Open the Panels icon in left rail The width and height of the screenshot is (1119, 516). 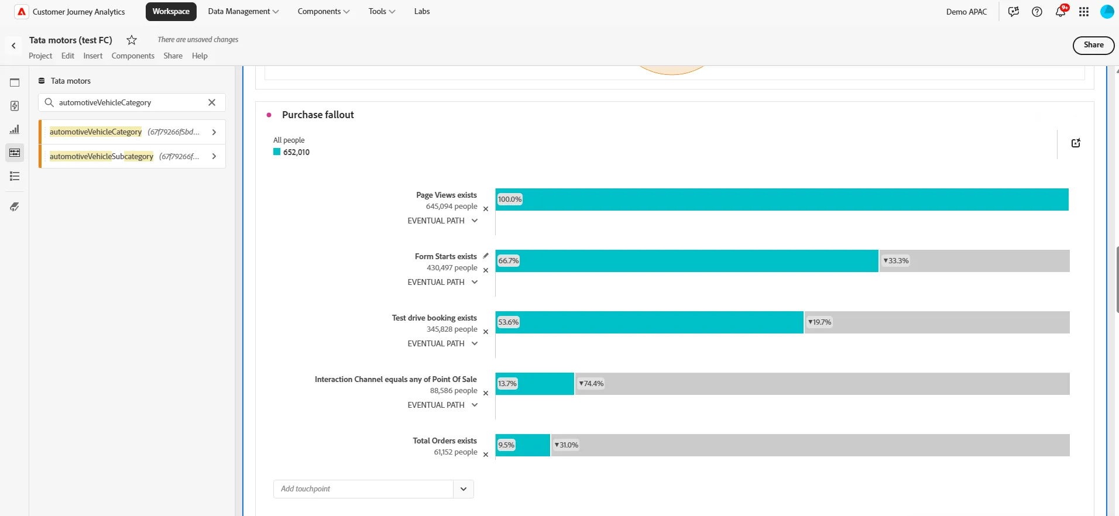tap(15, 82)
